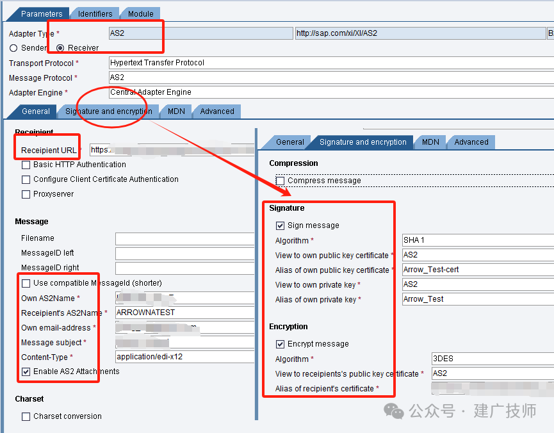Enable Charset conversion checkbox
Viewport: 554px width, 433px height.
coord(26,416)
